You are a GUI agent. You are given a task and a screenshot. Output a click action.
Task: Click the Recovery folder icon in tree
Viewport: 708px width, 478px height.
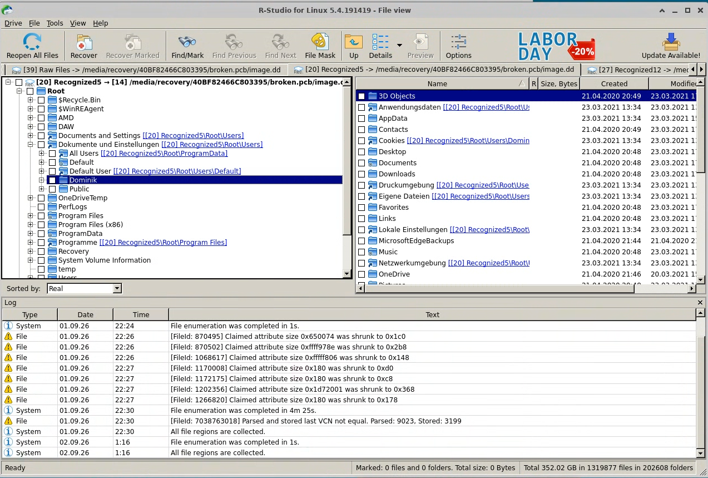(x=52, y=251)
